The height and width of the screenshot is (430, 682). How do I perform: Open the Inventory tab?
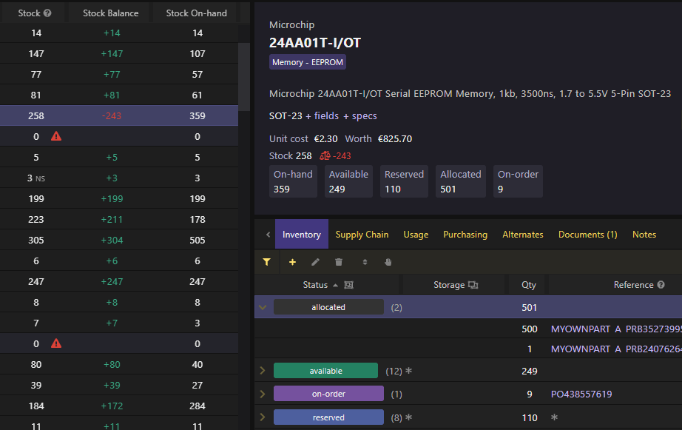[301, 234]
